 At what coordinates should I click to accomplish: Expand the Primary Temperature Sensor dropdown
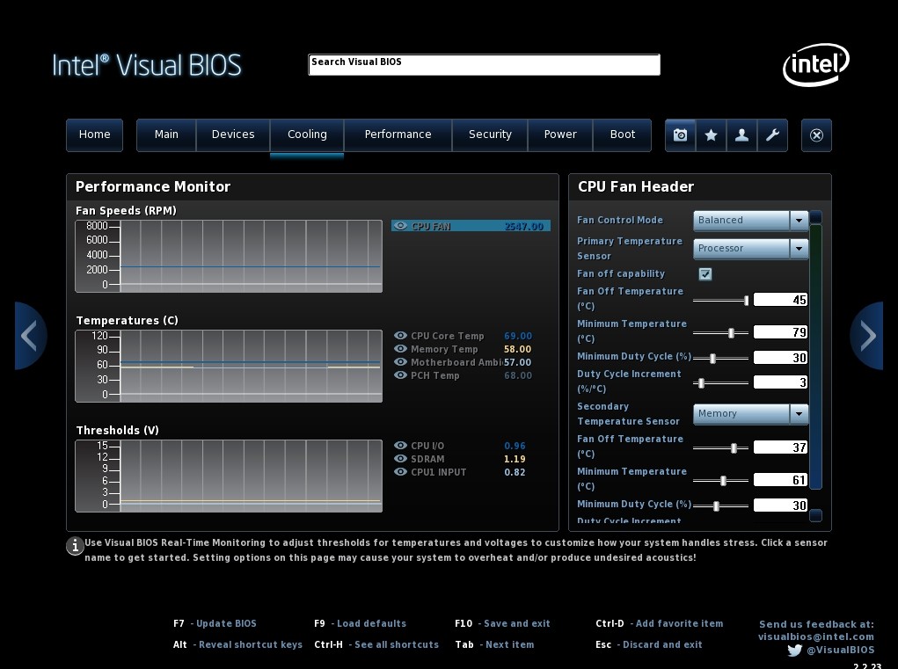(x=799, y=249)
